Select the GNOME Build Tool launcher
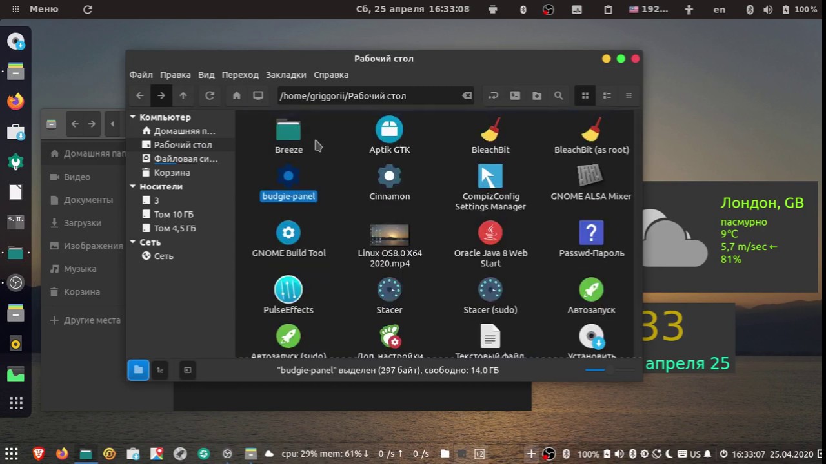826x464 pixels. (288, 240)
